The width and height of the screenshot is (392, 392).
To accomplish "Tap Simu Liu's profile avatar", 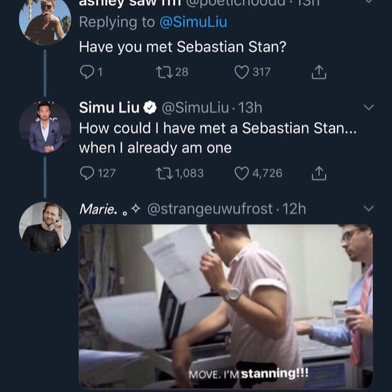I will pos(45,126).
